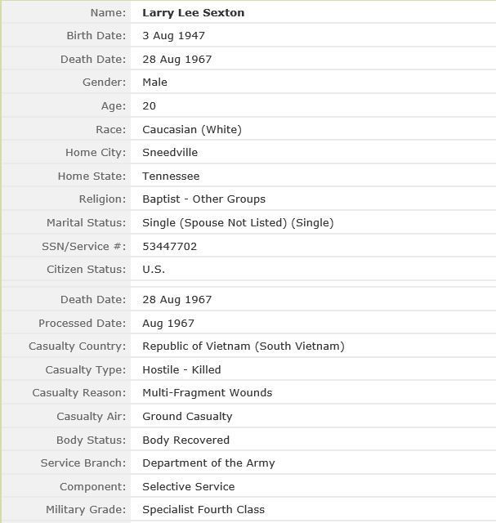This screenshot has height=523, width=496.
Task: Select the Age value 20
Action: [149, 106]
